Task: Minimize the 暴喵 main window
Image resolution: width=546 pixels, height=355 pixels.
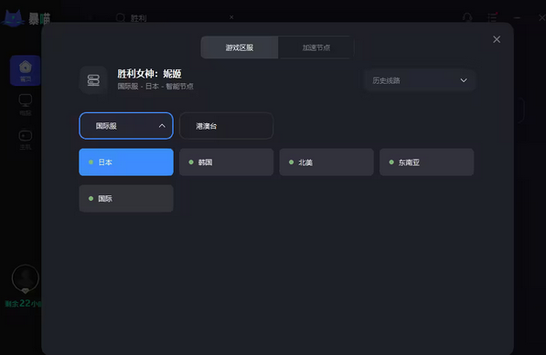Action: (517, 17)
